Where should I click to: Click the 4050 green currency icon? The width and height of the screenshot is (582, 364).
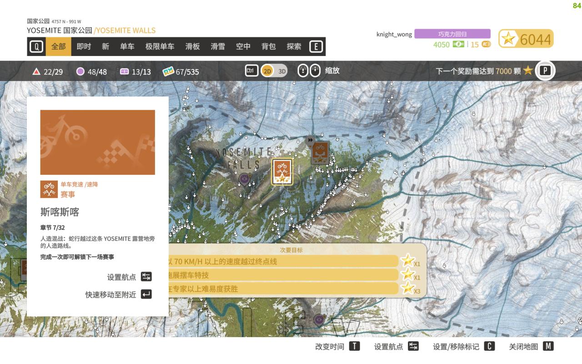458,44
